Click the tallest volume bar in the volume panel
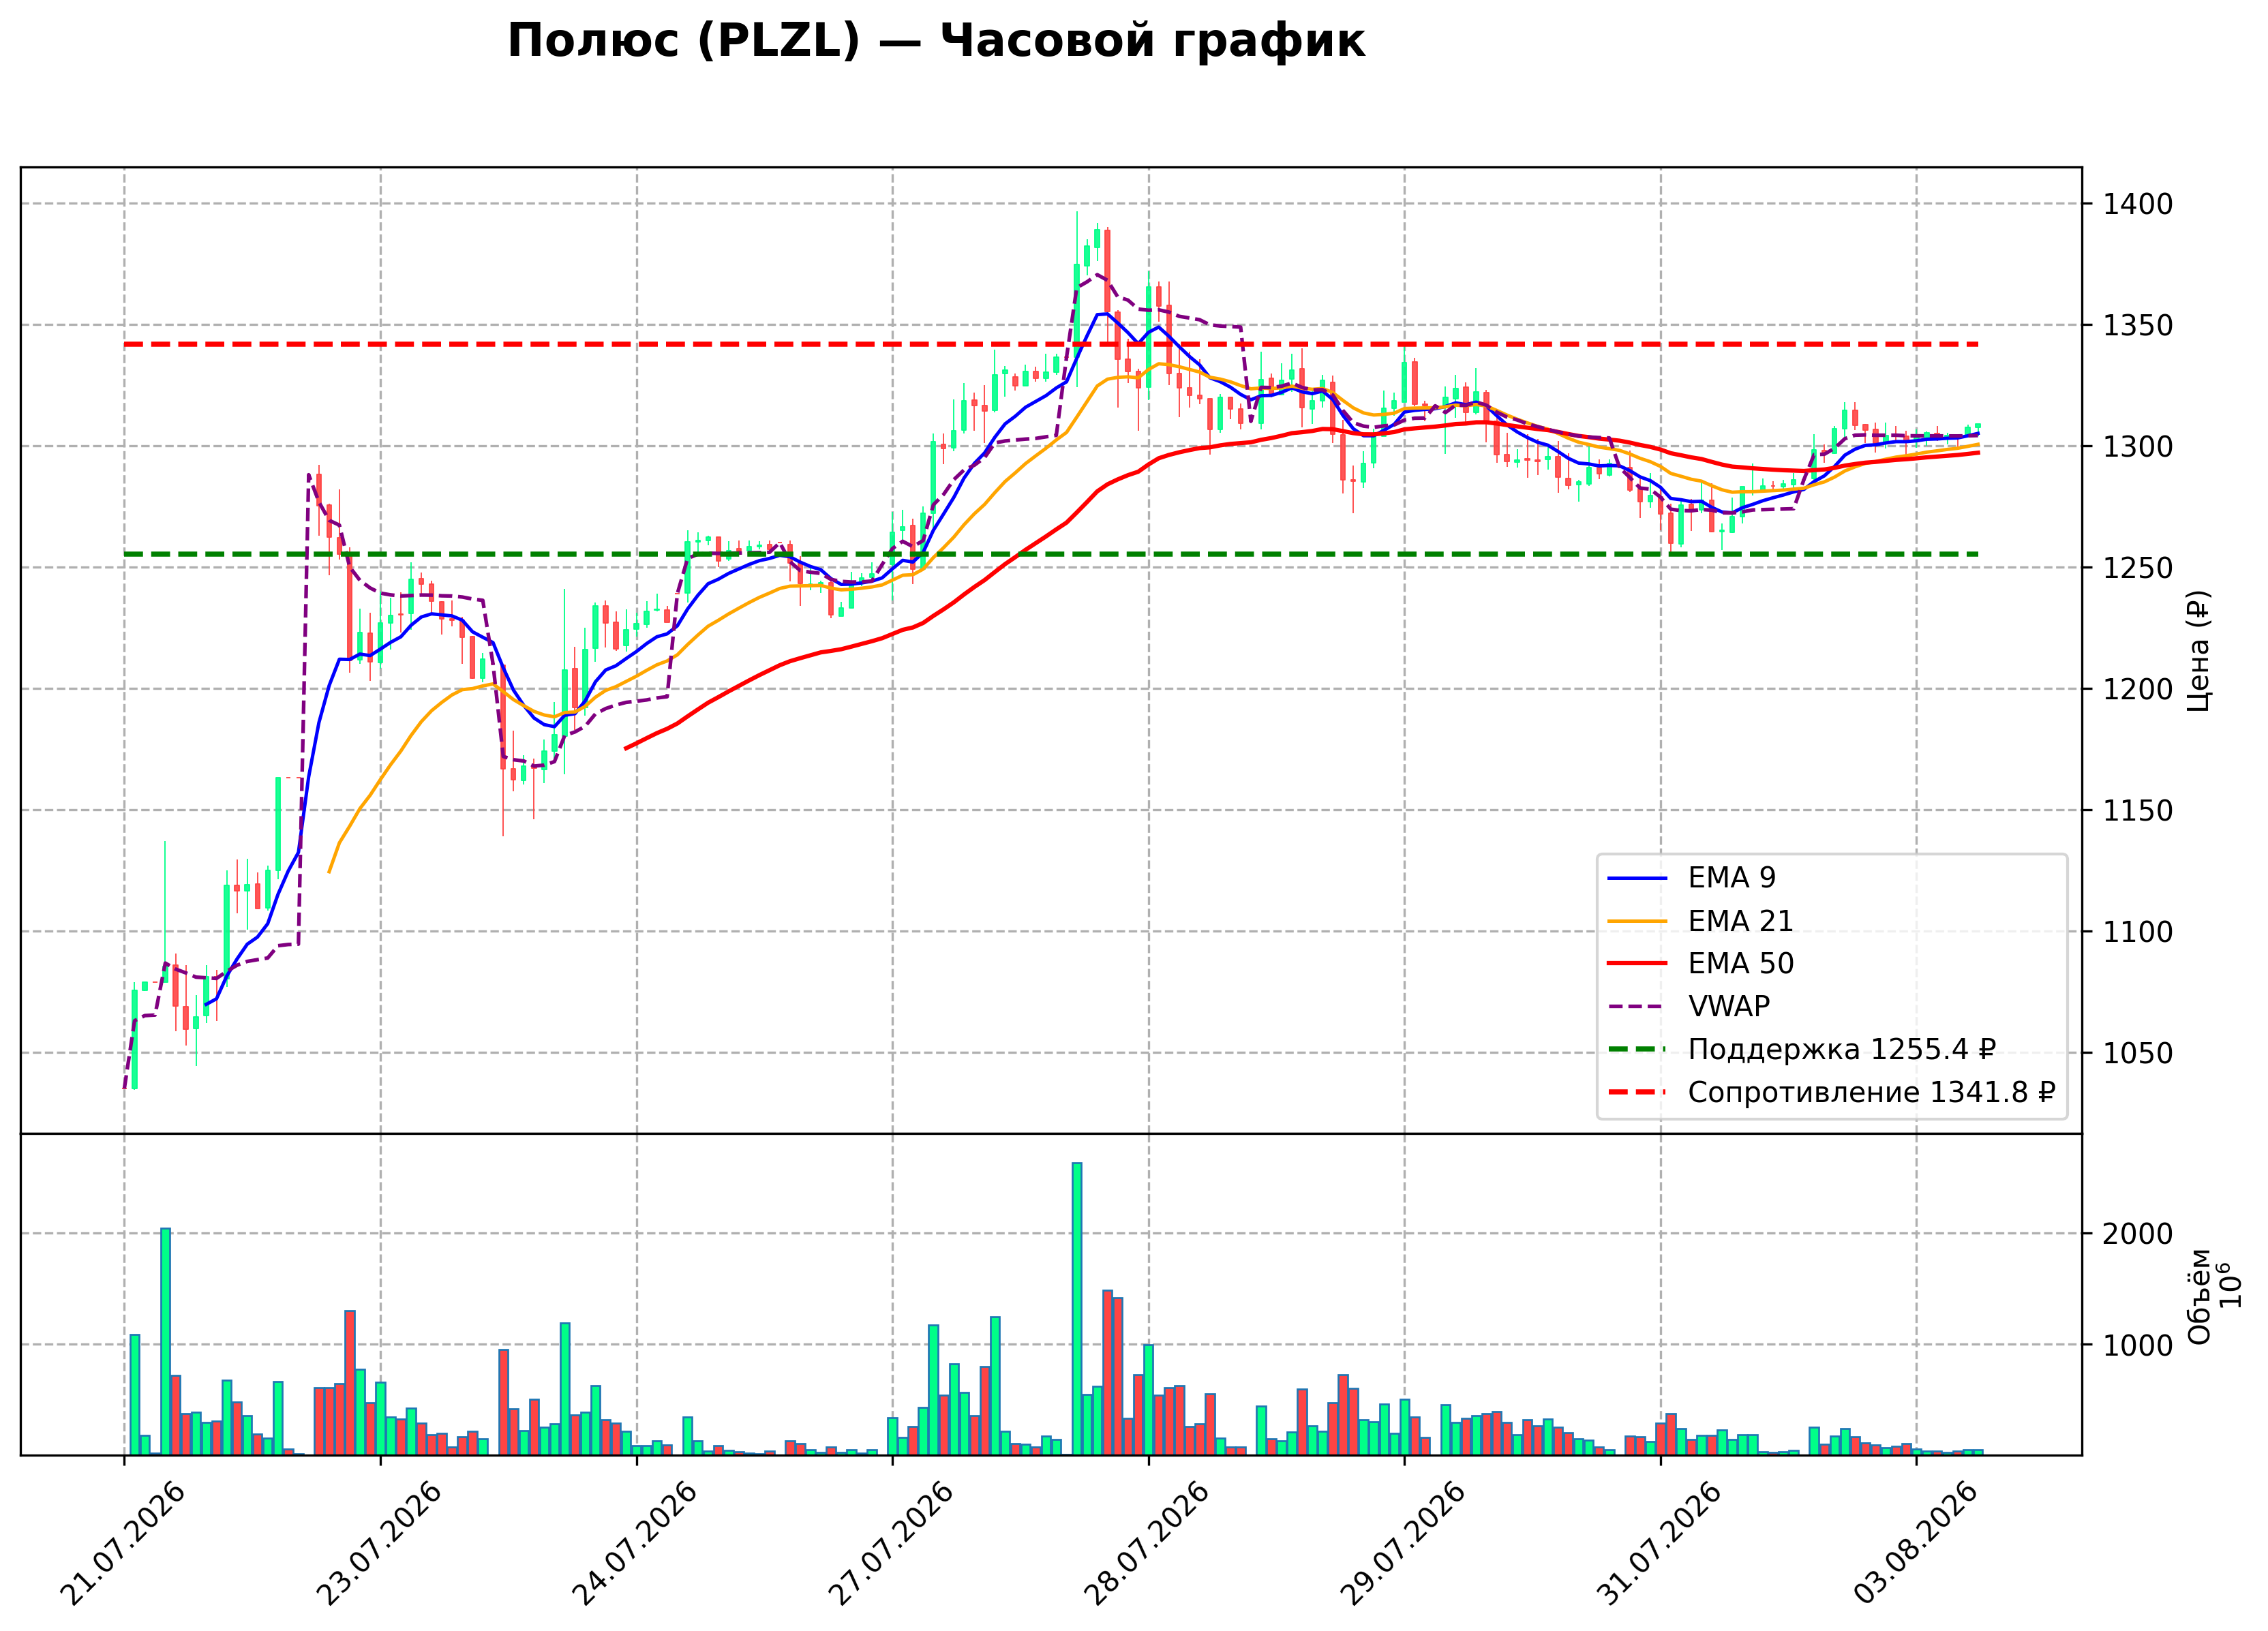The height and width of the screenshot is (1631, 2268). pyautogui.click(x=1077, y=1309)
